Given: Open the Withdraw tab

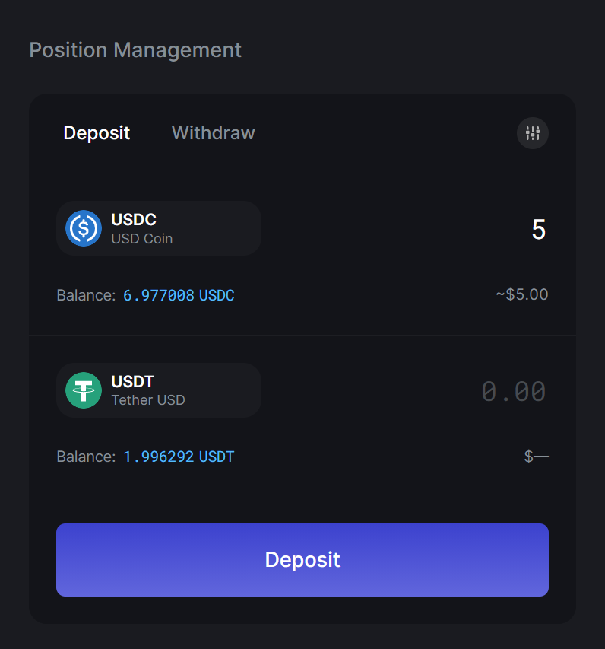Looking at the screenshot, I should [213, 133].
